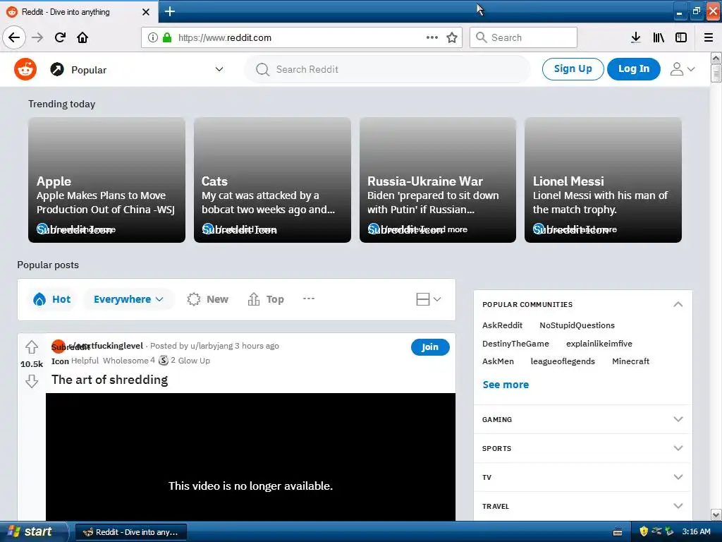
Task: Open the NoStupidQuestions community link
Action: tap(577, 325)
